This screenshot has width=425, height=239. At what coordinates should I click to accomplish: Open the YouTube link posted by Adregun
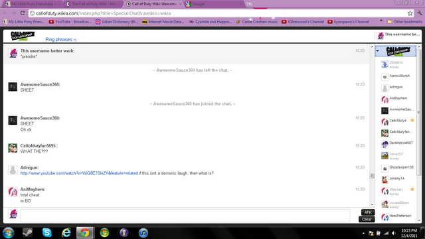(79, 173)
